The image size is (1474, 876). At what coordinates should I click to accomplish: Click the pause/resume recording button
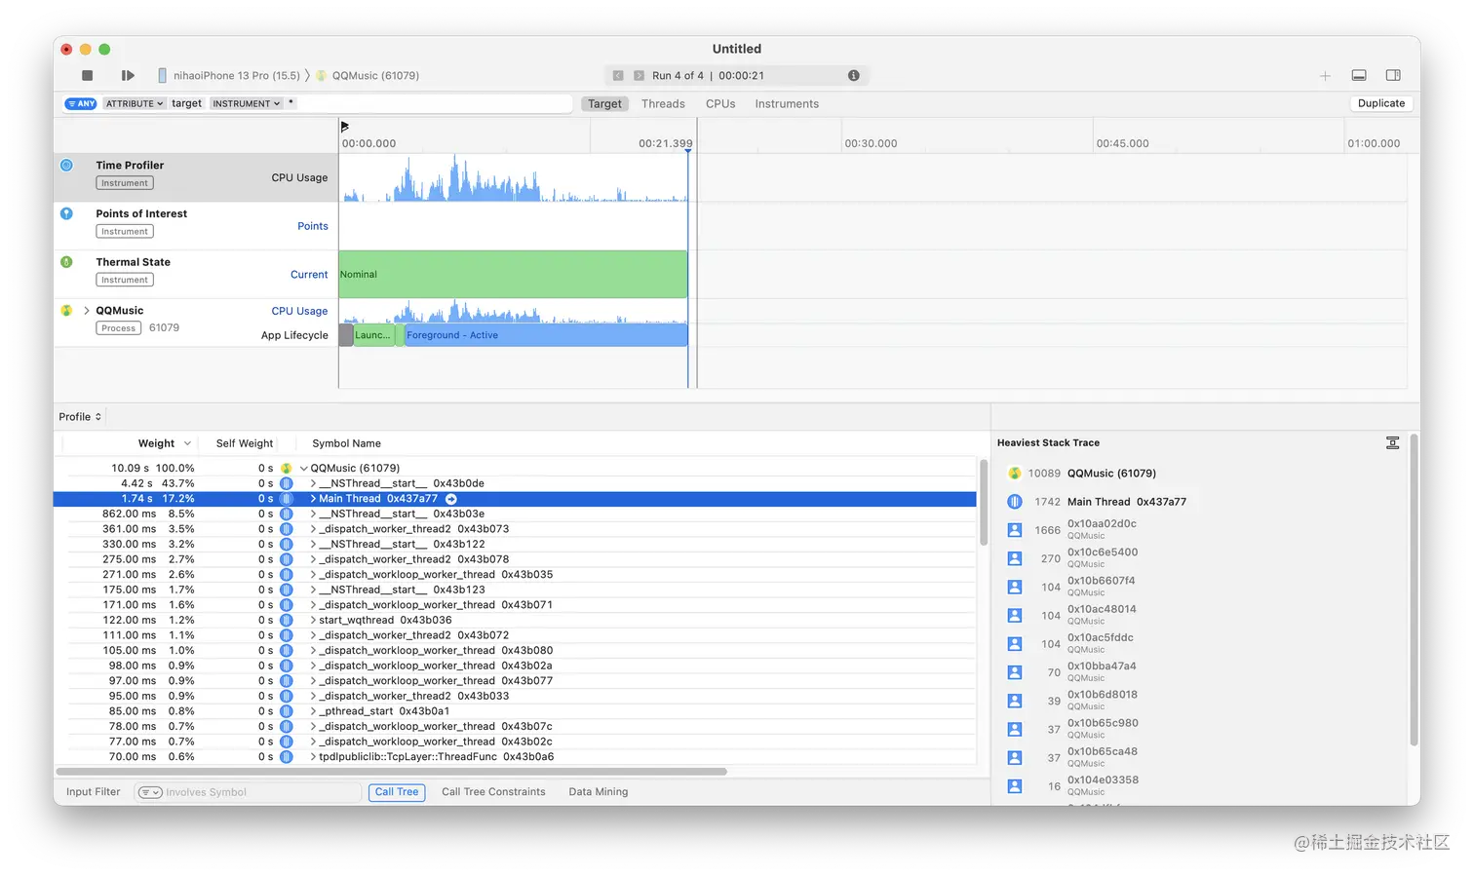[x=128, y=75]
